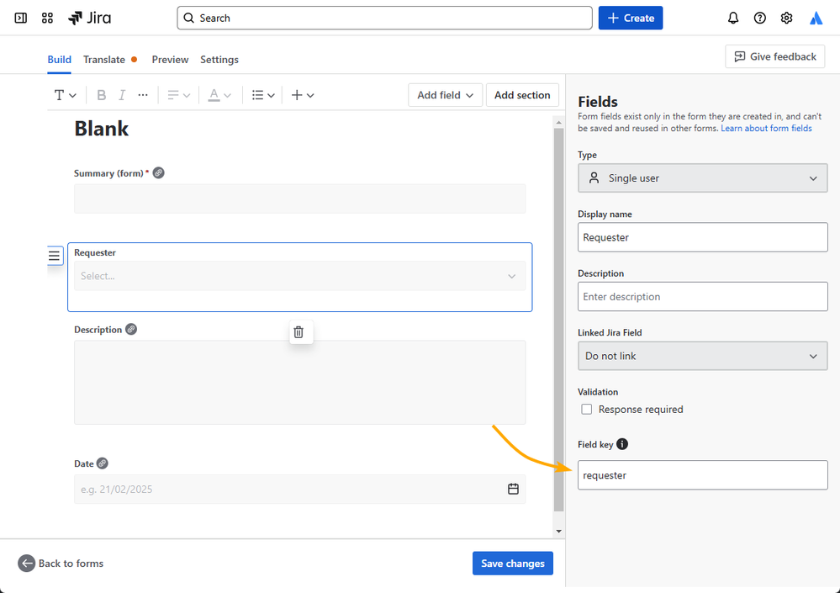Click the Summary (form) text field
The width and height of the screenshot is (840, 593).
click(299, 199)
